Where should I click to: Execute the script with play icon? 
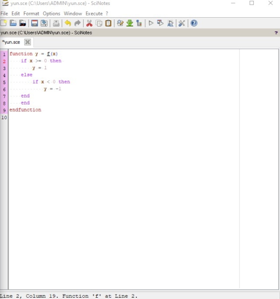tap(151, 23)
